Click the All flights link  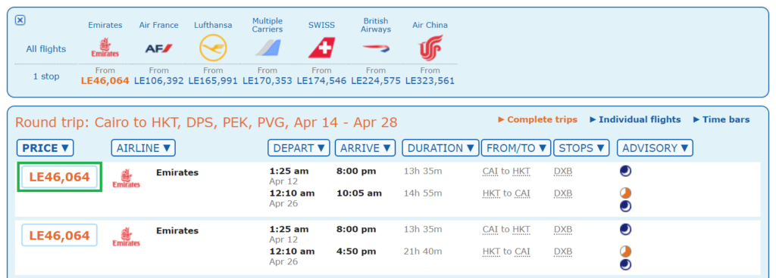point(46,49)
